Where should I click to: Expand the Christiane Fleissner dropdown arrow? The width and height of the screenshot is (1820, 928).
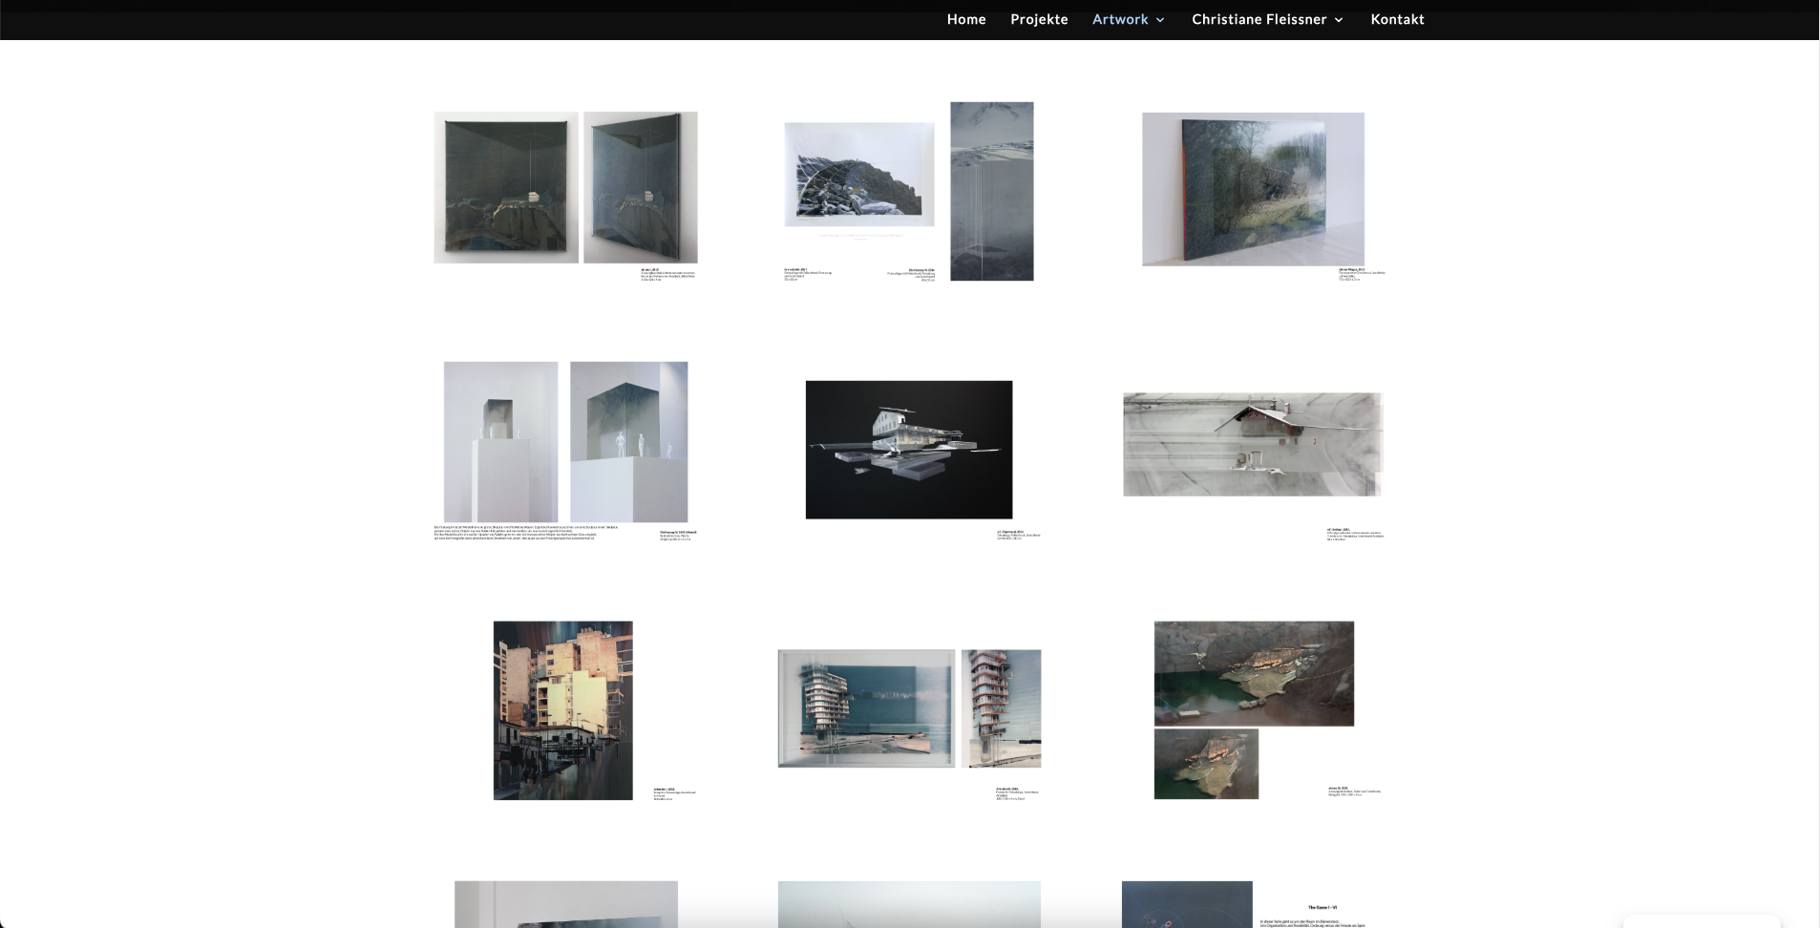tap(1339, 20)
